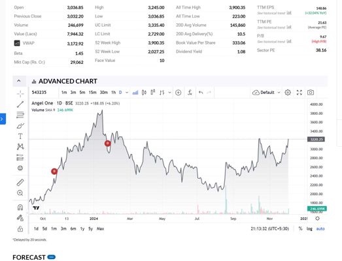Open Compare or add symbol
The width and height of the screenshot is (342, 261).
[x=179, y=93]
